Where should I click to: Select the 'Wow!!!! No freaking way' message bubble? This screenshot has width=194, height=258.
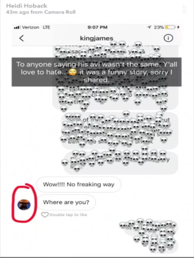point(79,185)
